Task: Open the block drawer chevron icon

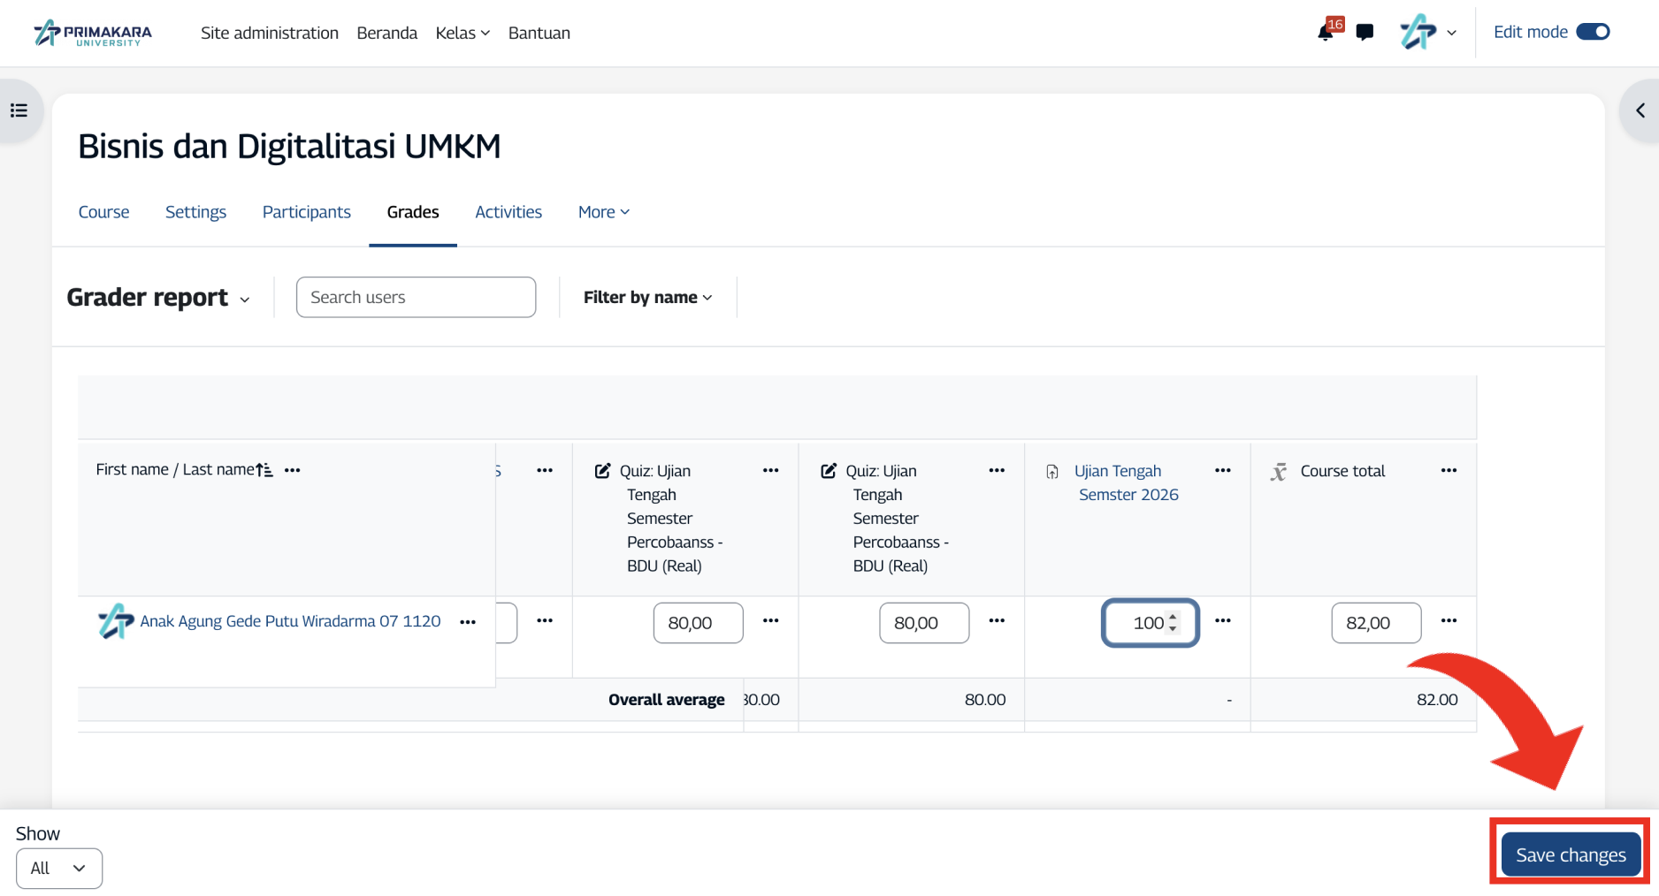Action: [x=1640, y=110]
